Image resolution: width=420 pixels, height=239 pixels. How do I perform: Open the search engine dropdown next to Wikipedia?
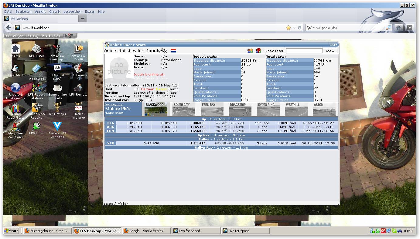click(311, 28)
